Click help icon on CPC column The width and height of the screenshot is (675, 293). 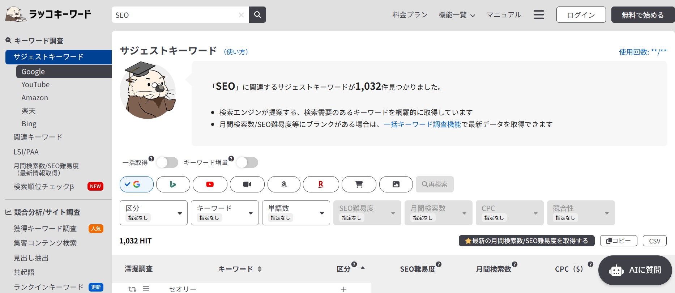590,264
